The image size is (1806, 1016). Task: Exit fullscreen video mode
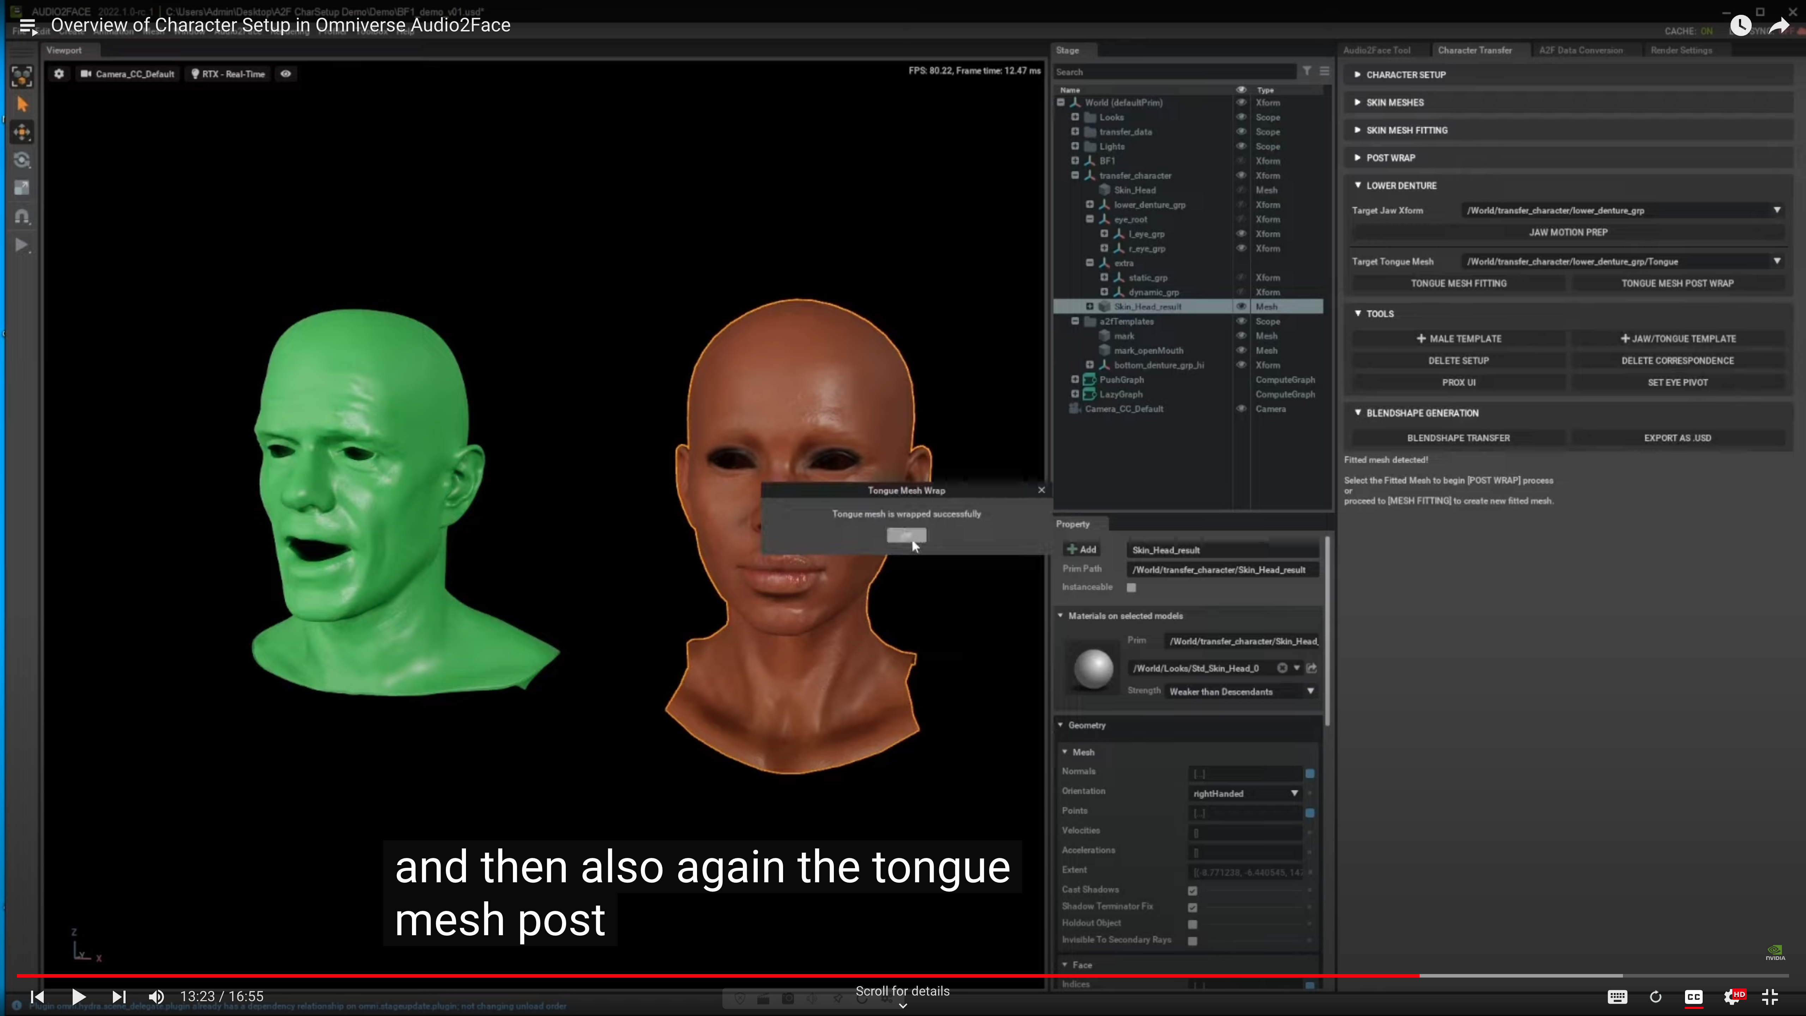pyautogui.click(x=1770, y=996)
